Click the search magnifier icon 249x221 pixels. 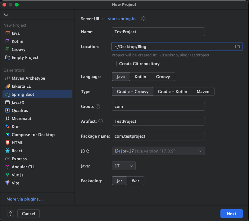6,15
